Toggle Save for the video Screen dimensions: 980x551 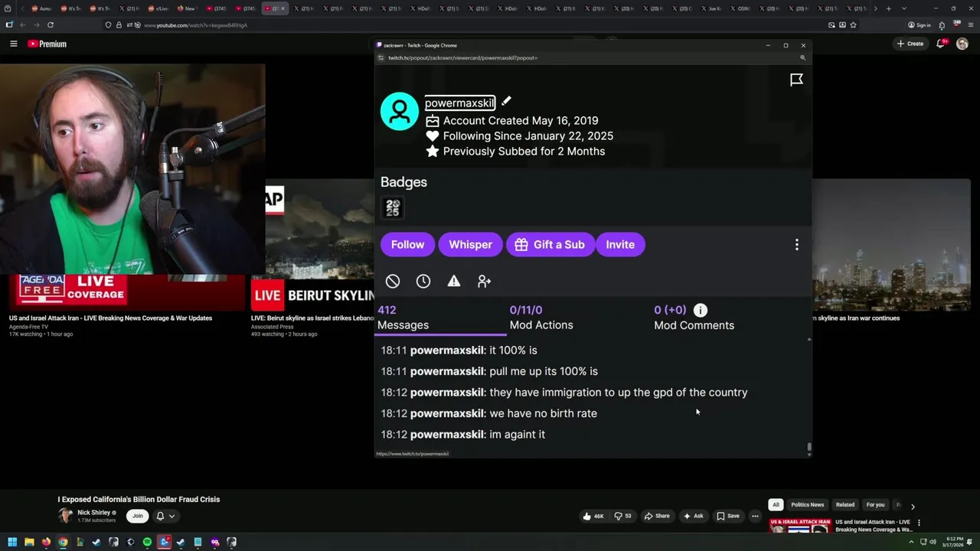tap(728, 516)
